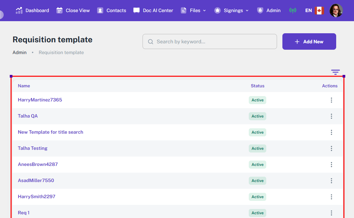
Task: Open the user profile avatar
Action: (336, 10)
